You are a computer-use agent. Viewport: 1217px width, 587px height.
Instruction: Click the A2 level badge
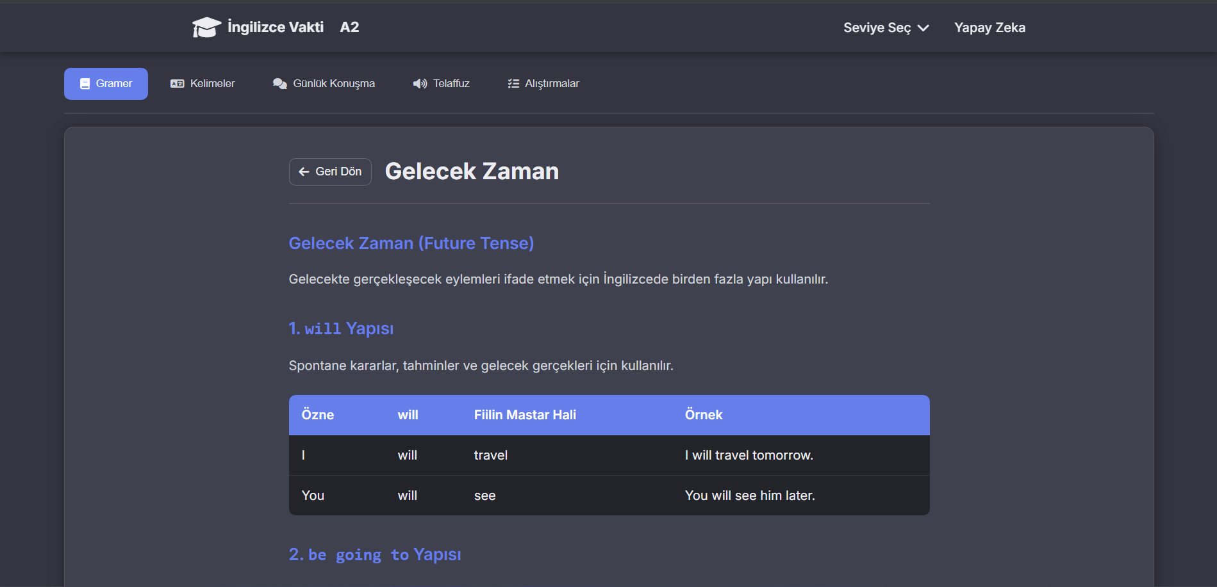point(349,27)
